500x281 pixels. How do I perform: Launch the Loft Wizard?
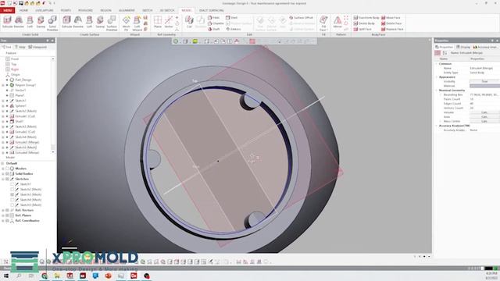[x=137, y=23]
